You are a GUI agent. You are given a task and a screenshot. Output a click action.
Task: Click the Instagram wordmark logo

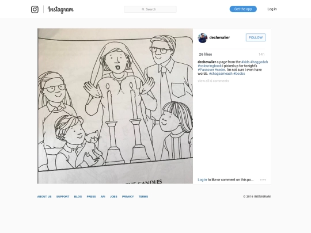[60, 10]
